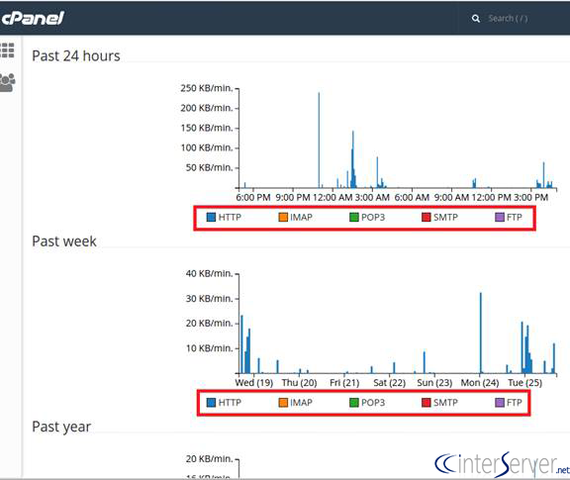Click the 30 KB/min. axis label
The width and height of the screenshot is (570, 480).
point(209,299)
